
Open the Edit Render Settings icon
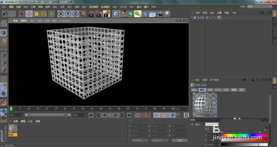click(106, 14)
